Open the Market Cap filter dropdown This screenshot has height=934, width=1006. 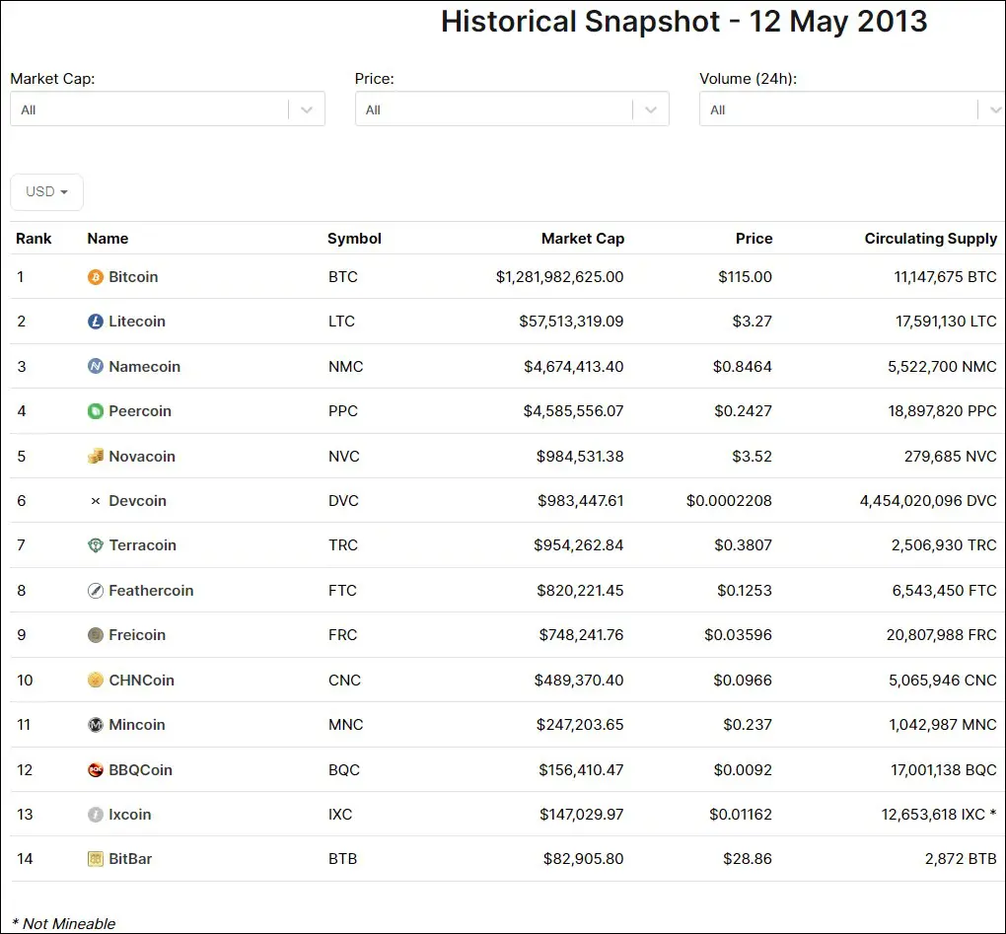(x=168, y=109)
